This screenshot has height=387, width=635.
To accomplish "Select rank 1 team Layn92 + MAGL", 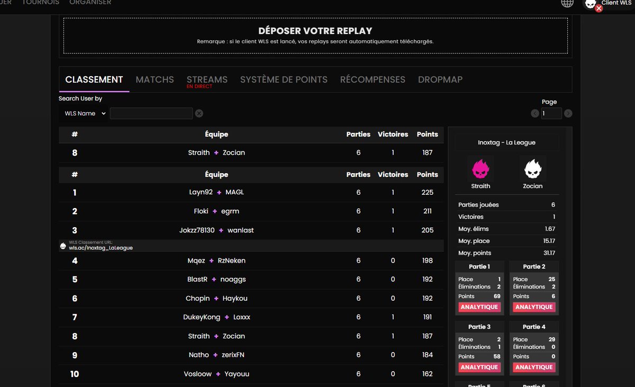I will coord(251,193).
